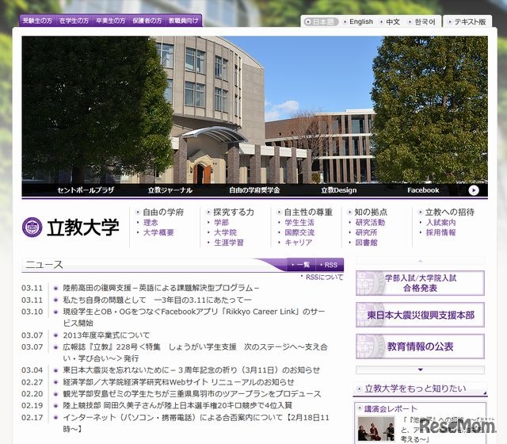
Task: Open the 講演会レポート heading
Action: (x=391, y=409)
